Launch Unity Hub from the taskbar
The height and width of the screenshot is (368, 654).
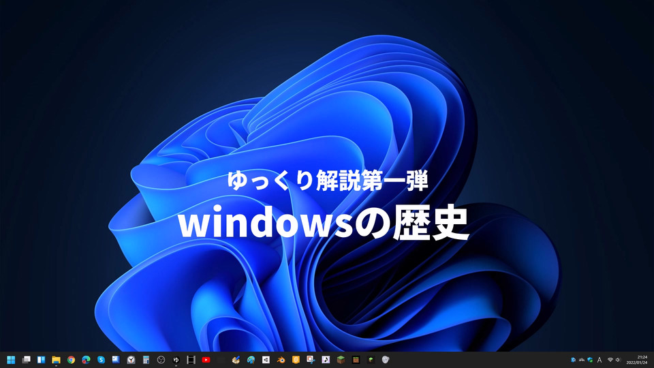tap(266, 360)
